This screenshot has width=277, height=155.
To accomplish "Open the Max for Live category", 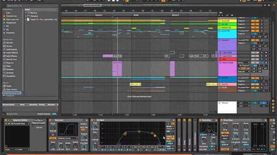I will [11, 59].
